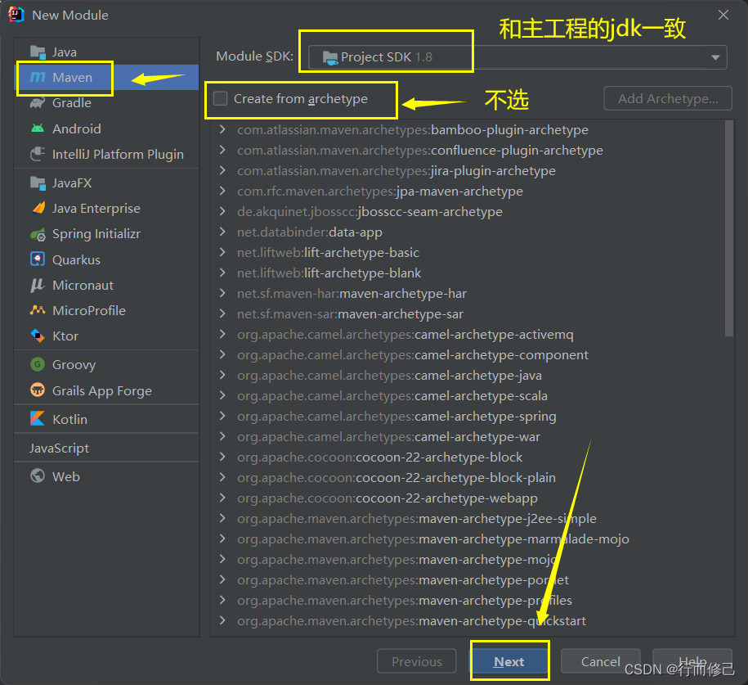Image resolution: width=748 pixels, height=685 pixels.
Task: Click the Java Enterprise icon
Action: click(x=38, y=208)
